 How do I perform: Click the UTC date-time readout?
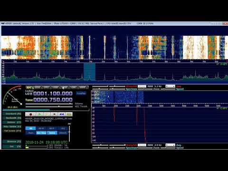[47, 142]
